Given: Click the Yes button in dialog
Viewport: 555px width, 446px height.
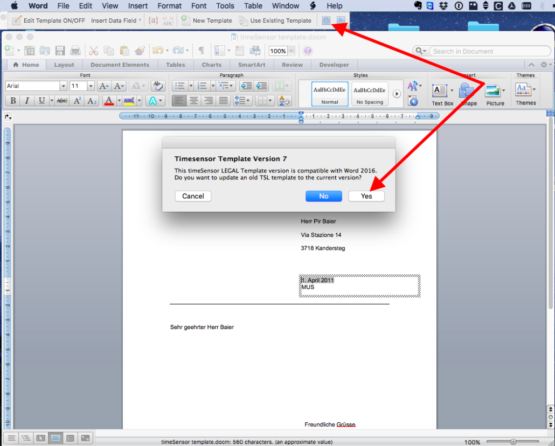Looking at the screenshot, I should pos(366,196).
